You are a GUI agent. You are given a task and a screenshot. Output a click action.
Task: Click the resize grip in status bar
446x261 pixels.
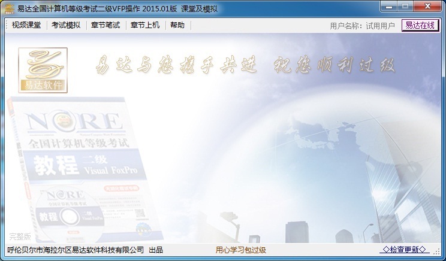point(436,251)
